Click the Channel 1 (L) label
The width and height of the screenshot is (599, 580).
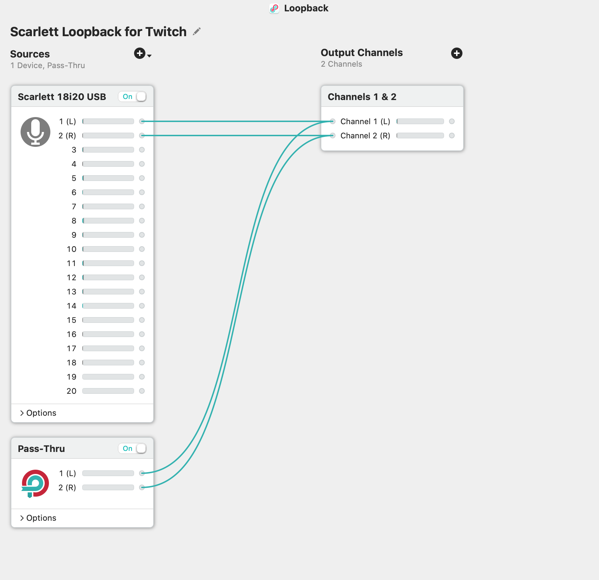tap(365, 121)
